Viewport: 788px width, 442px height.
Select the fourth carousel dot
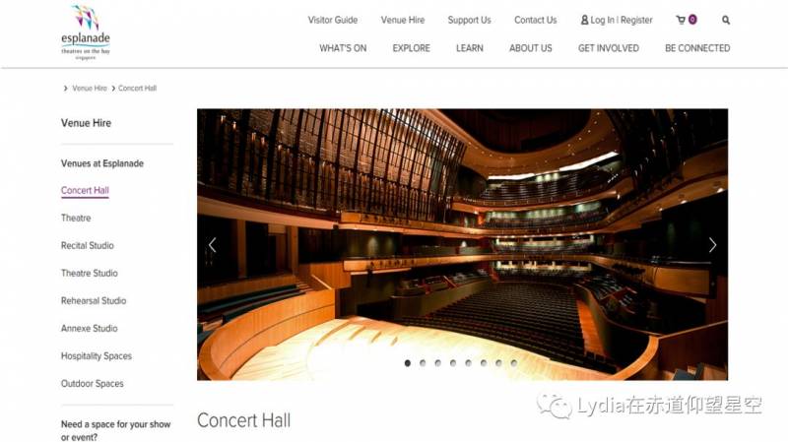click(x=453, y=363)
